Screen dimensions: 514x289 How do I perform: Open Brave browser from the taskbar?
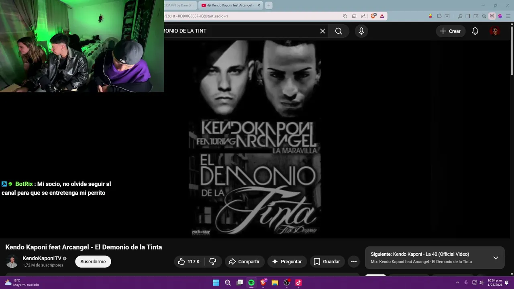click(263, 283)
